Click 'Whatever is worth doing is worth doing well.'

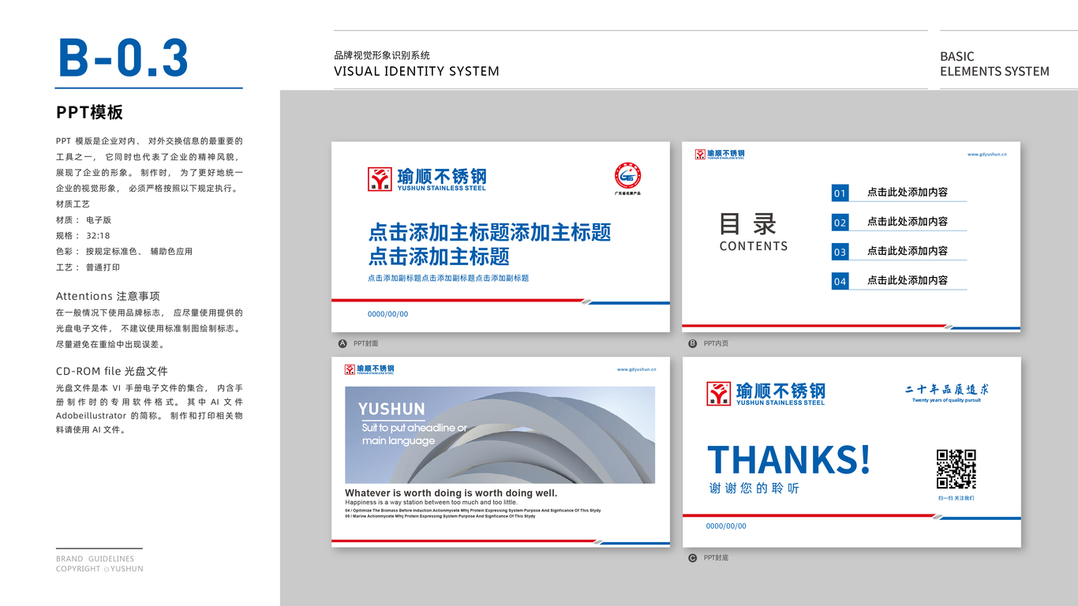tap(451, 493)
